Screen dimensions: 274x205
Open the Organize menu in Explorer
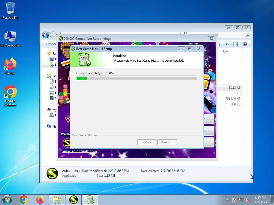(x=51, y=44)
